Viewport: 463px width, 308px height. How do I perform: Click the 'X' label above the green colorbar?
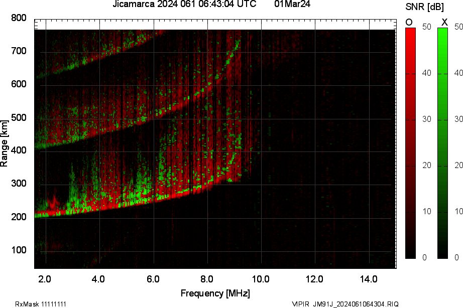[x=444, y=22]
